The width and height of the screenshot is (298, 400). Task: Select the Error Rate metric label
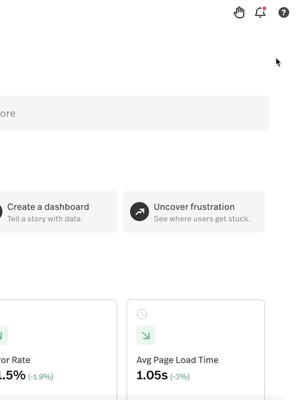[x=15, y=360]
